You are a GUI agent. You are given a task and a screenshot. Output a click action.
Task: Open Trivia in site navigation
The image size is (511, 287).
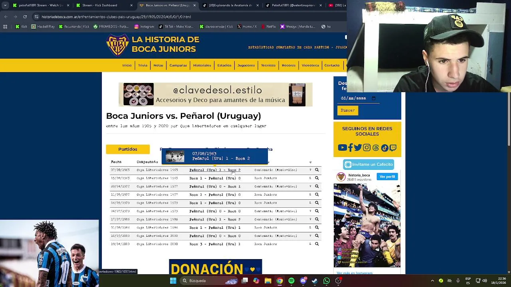pyautogui.click(x=143, y=65)
